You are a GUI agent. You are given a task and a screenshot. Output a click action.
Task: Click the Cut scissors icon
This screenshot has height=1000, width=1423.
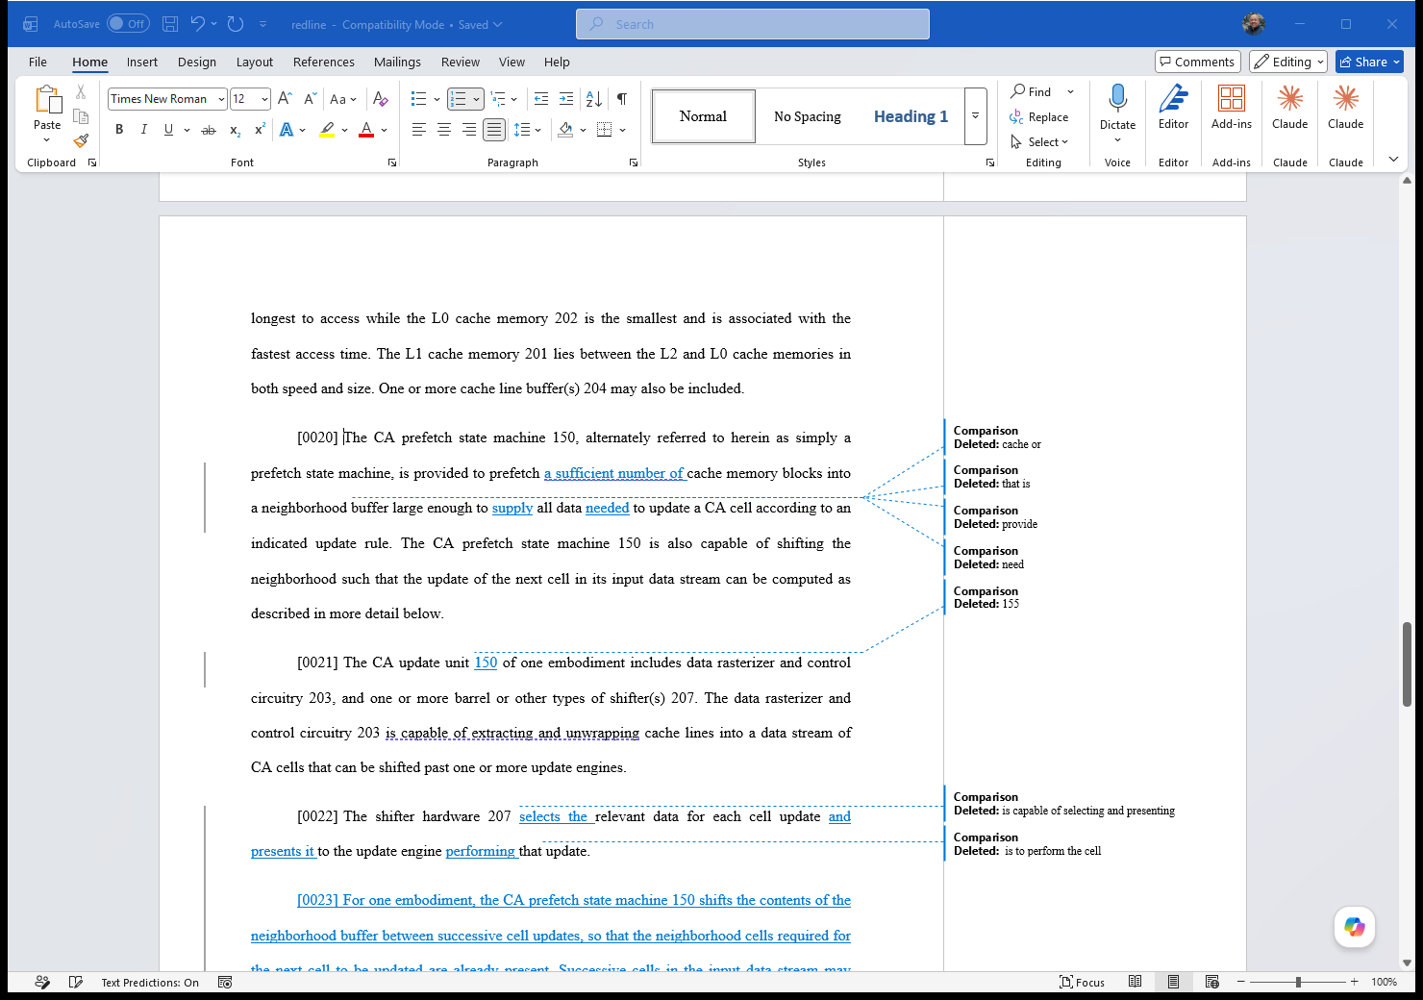81,92
